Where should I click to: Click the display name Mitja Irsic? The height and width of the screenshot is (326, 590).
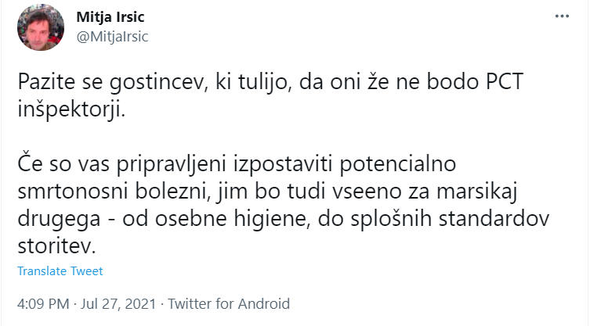110,17
